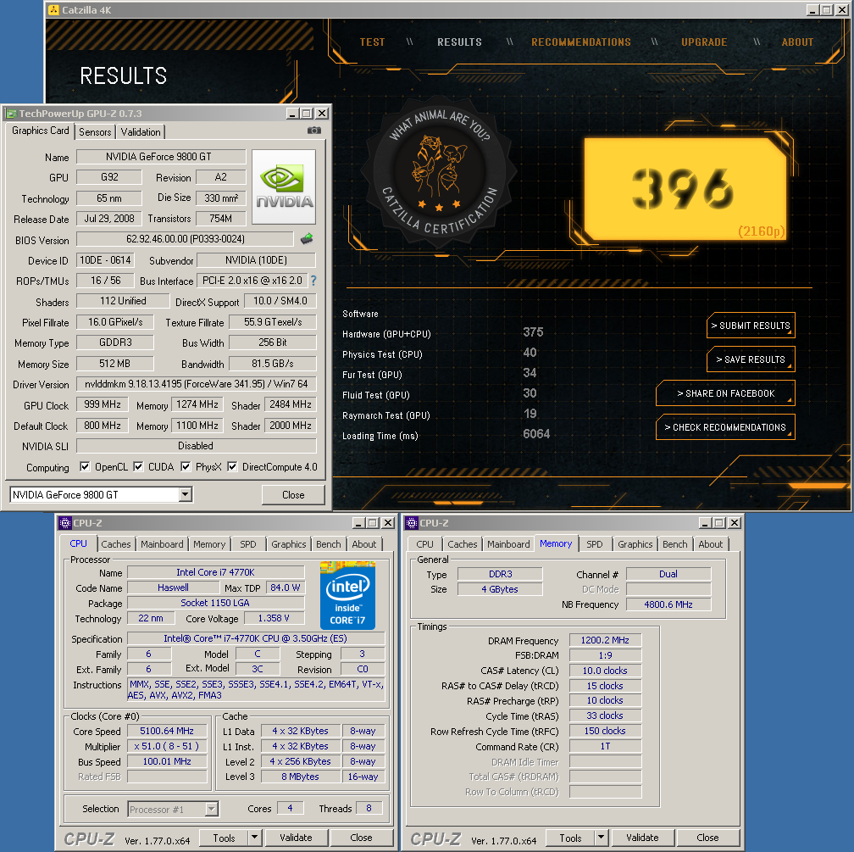Click the Loading Time value 6064

[536, 434]
